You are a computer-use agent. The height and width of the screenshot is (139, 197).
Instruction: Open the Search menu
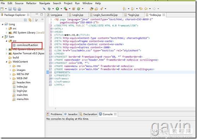(x=57, y=3)
